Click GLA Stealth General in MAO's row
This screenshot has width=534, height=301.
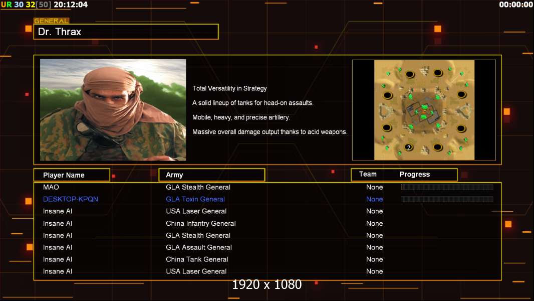click(x=198, y=187)
